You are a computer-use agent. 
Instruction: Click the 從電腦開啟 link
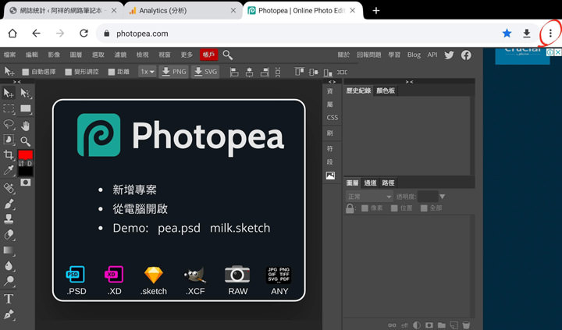[x=140, y=209]
